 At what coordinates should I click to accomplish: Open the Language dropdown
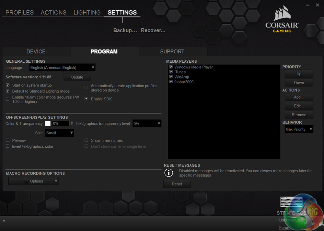[62, 68]
